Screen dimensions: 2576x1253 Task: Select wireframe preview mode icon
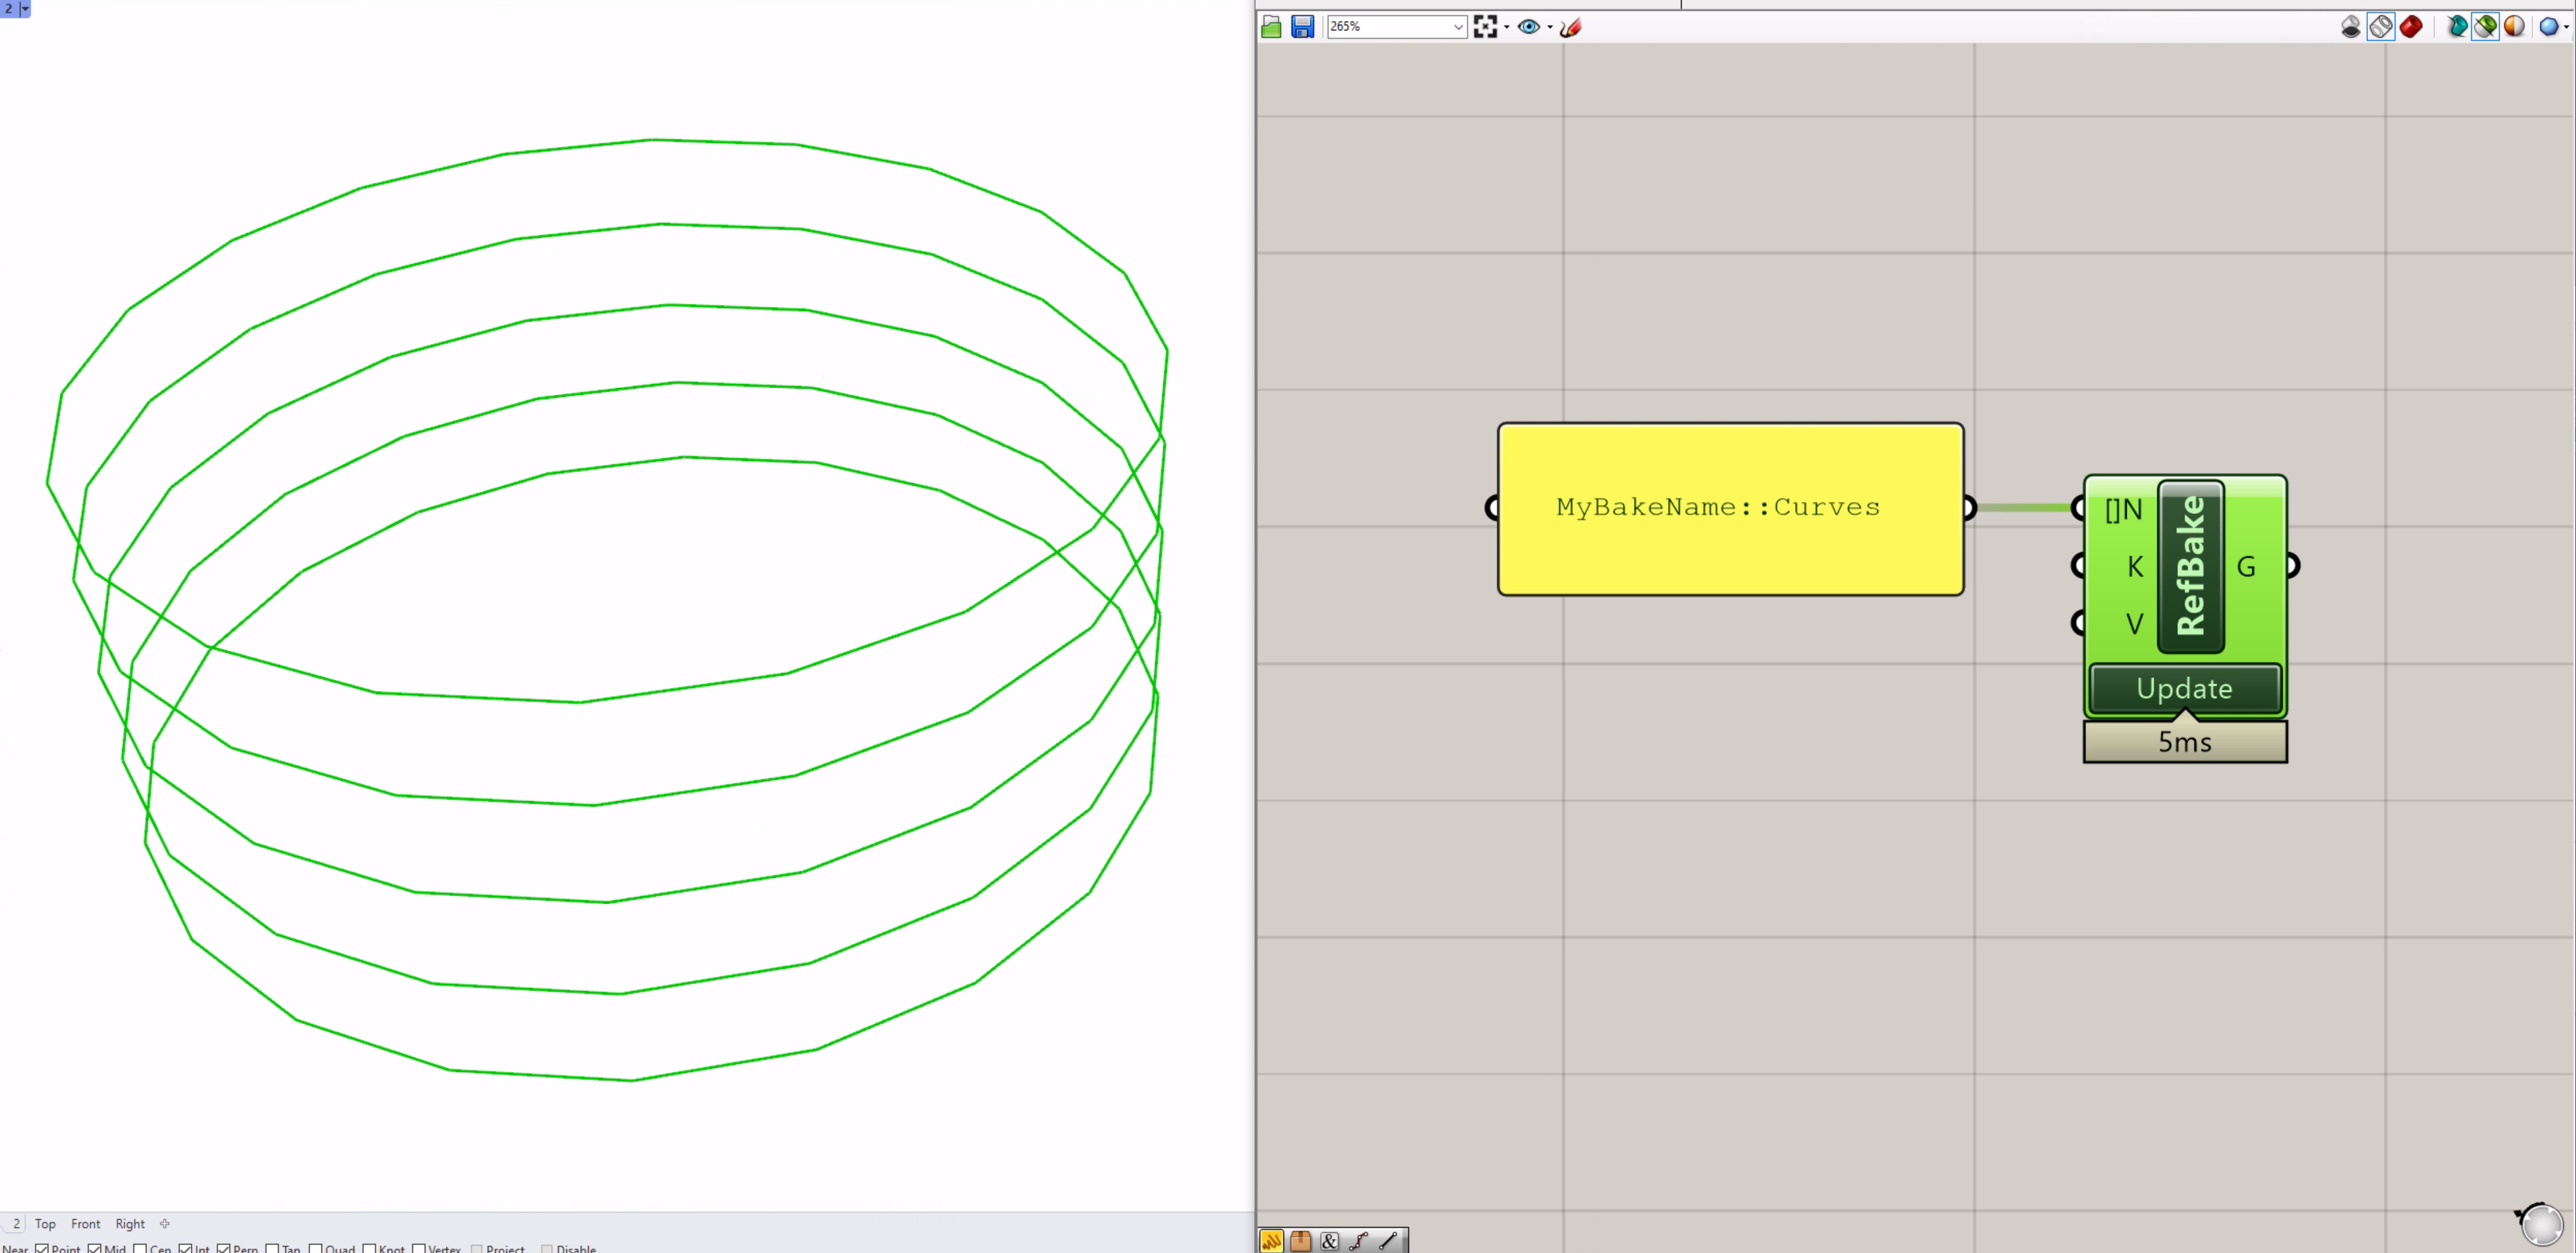[2381, 27]
